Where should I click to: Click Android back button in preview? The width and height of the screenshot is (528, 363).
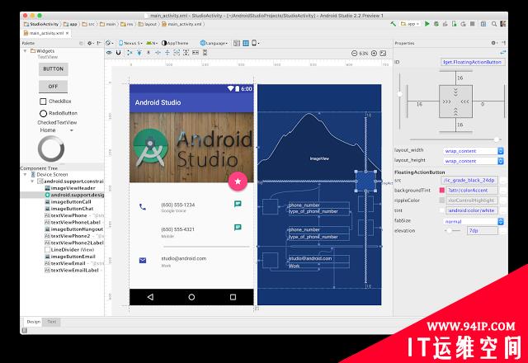(x=150, y=297)
